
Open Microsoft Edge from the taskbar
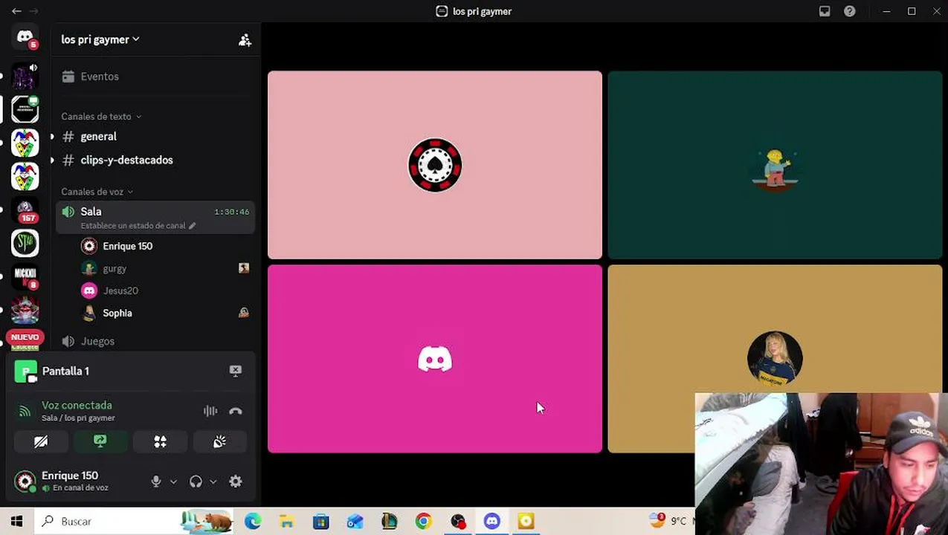coord(253,522)
